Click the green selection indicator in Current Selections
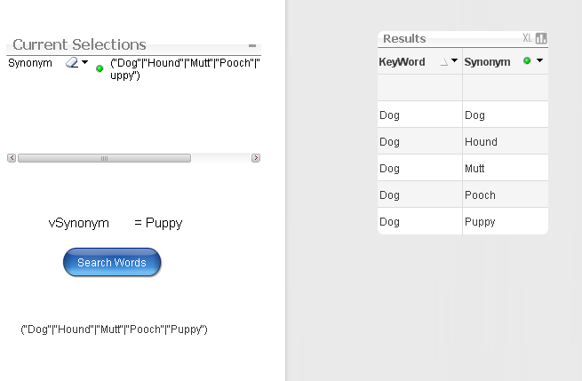 click(100, 68)
